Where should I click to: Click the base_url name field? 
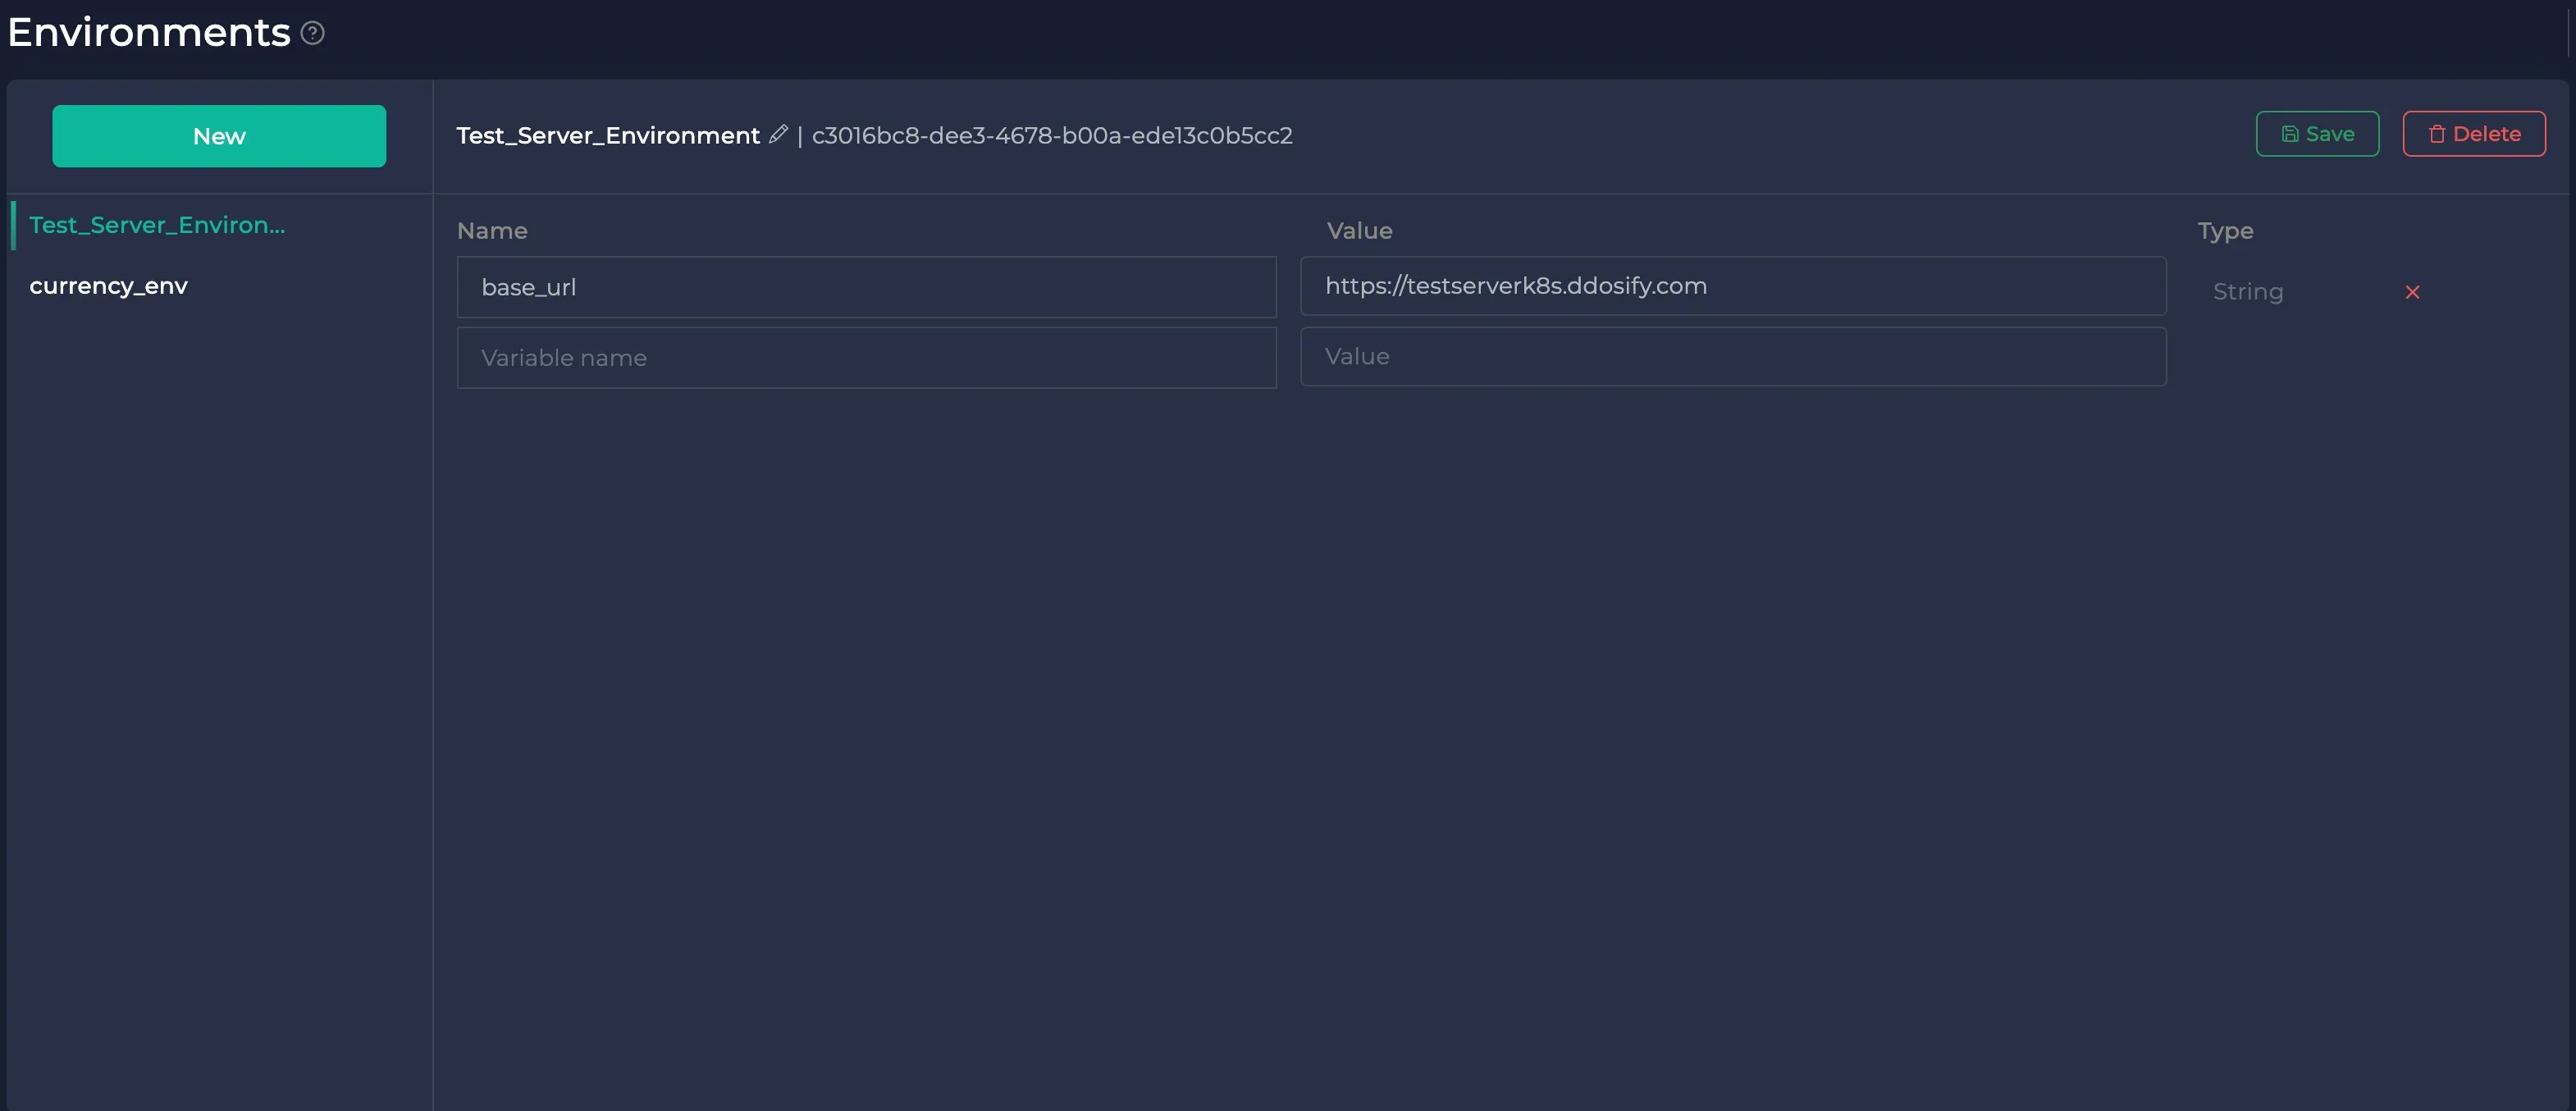click(866, 287)
